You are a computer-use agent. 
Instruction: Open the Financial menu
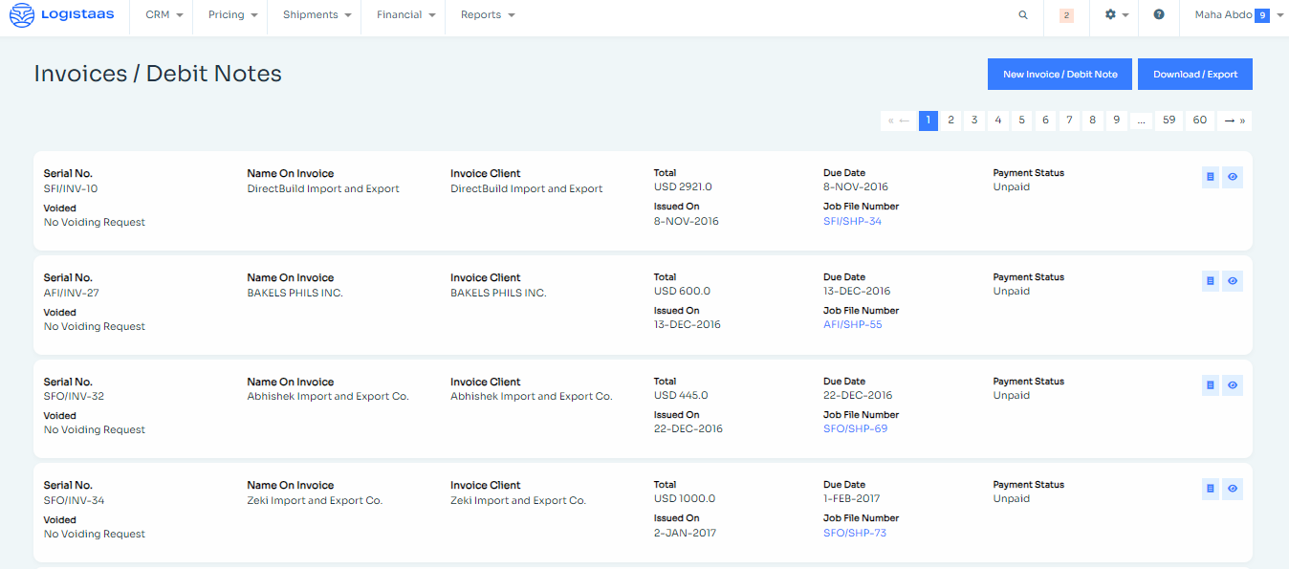tap(403, 15)
